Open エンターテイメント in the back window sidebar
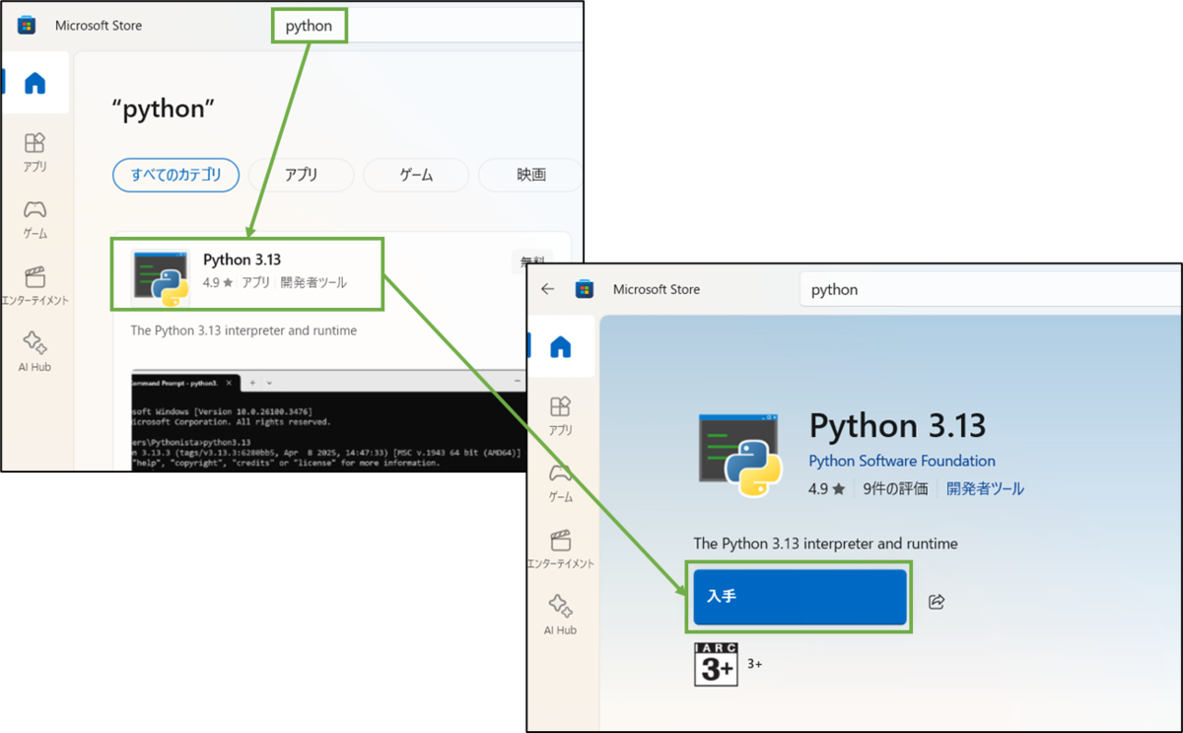The height and width of the screenshot is (733, 1183). tap(35, 286)
